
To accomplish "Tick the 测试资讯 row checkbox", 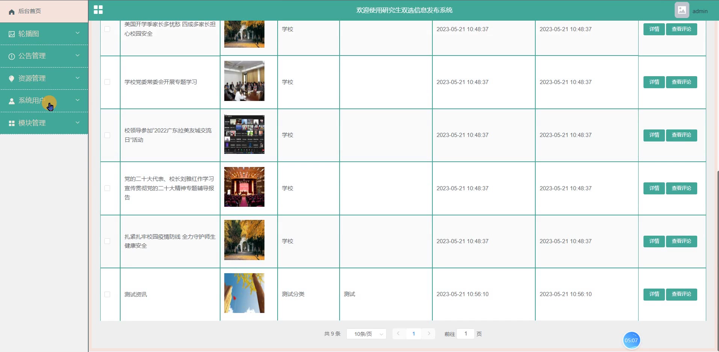I will (x=107, y=295).
